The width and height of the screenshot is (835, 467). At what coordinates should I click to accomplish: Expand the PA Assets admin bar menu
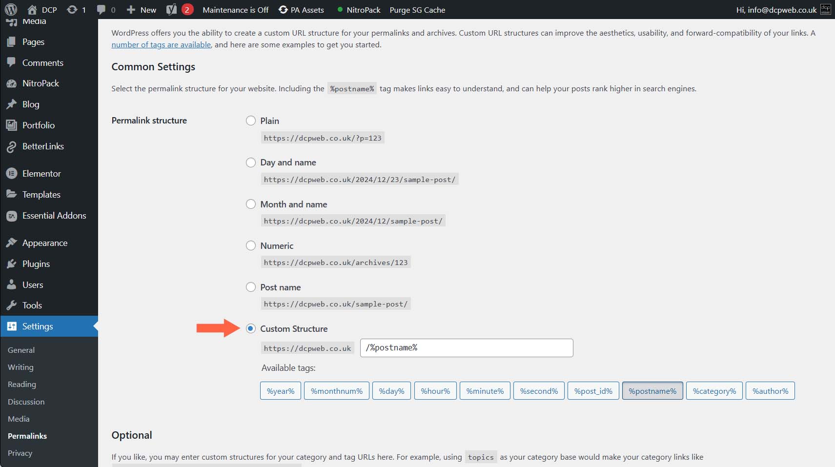[301, 10]
